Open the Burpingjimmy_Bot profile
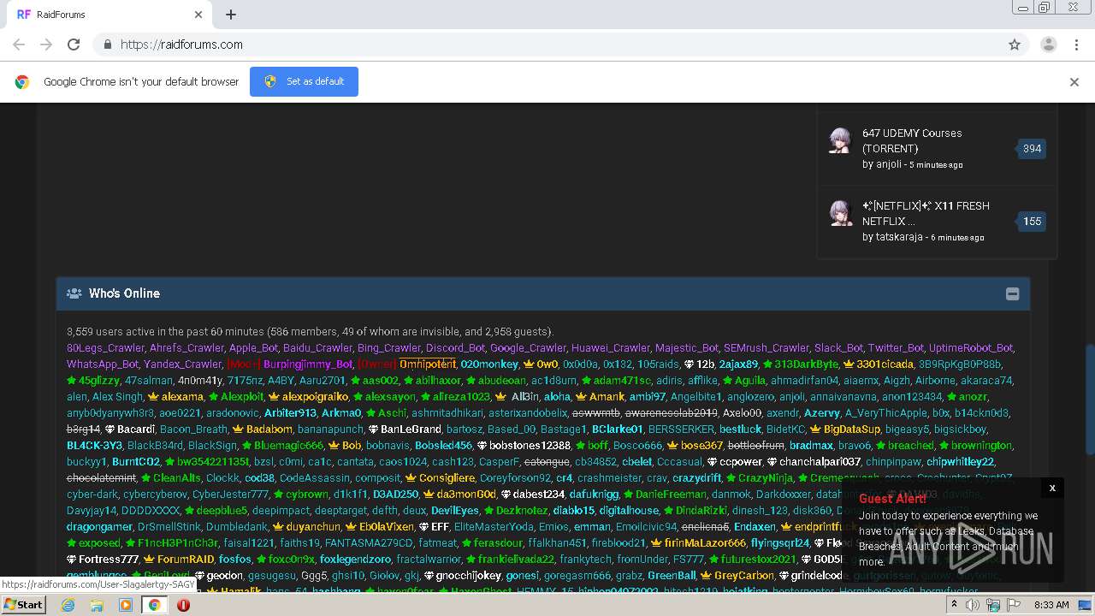 tap(308, 364)
